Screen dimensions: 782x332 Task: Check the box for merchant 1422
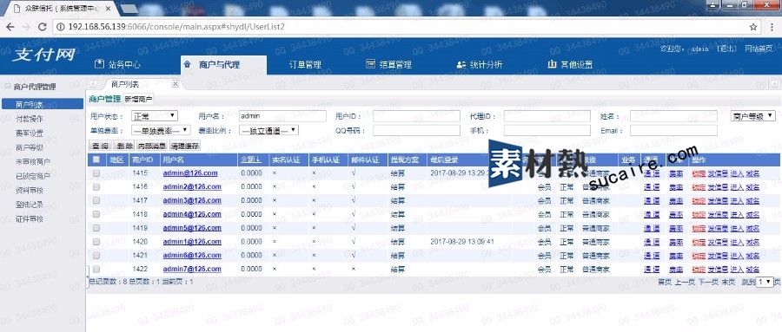point(96,270)
